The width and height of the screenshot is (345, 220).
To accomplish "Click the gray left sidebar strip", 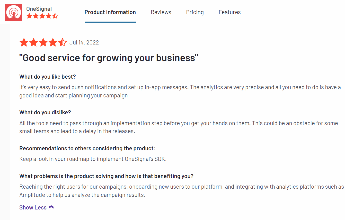I will 5,122.
